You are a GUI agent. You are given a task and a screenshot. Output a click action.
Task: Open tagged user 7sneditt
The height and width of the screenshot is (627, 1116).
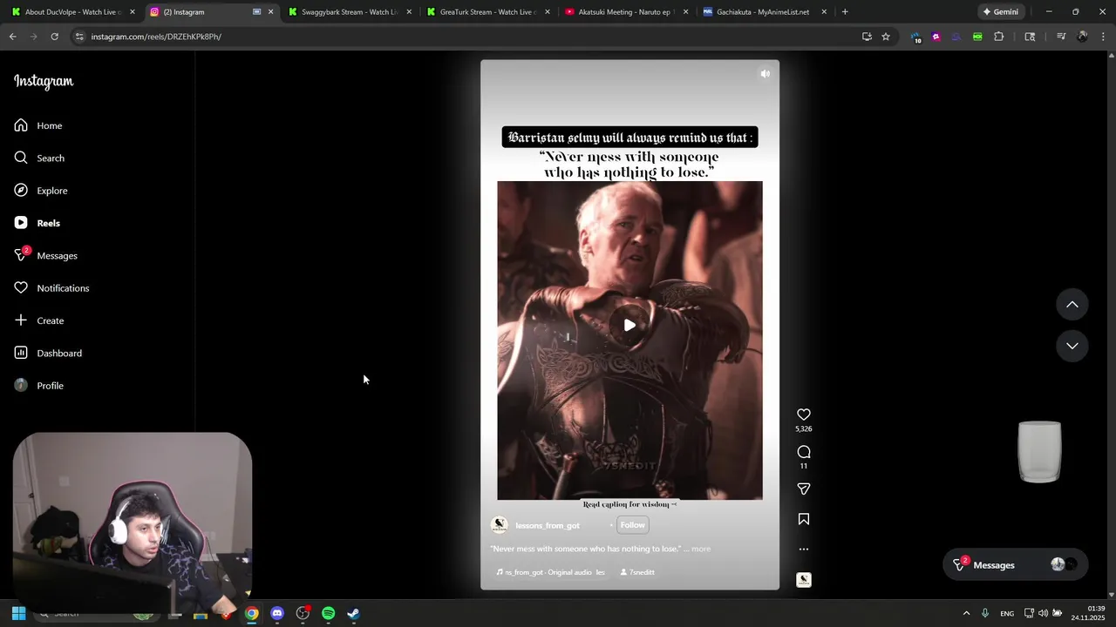pyautogui.click(x=637, y=572)
